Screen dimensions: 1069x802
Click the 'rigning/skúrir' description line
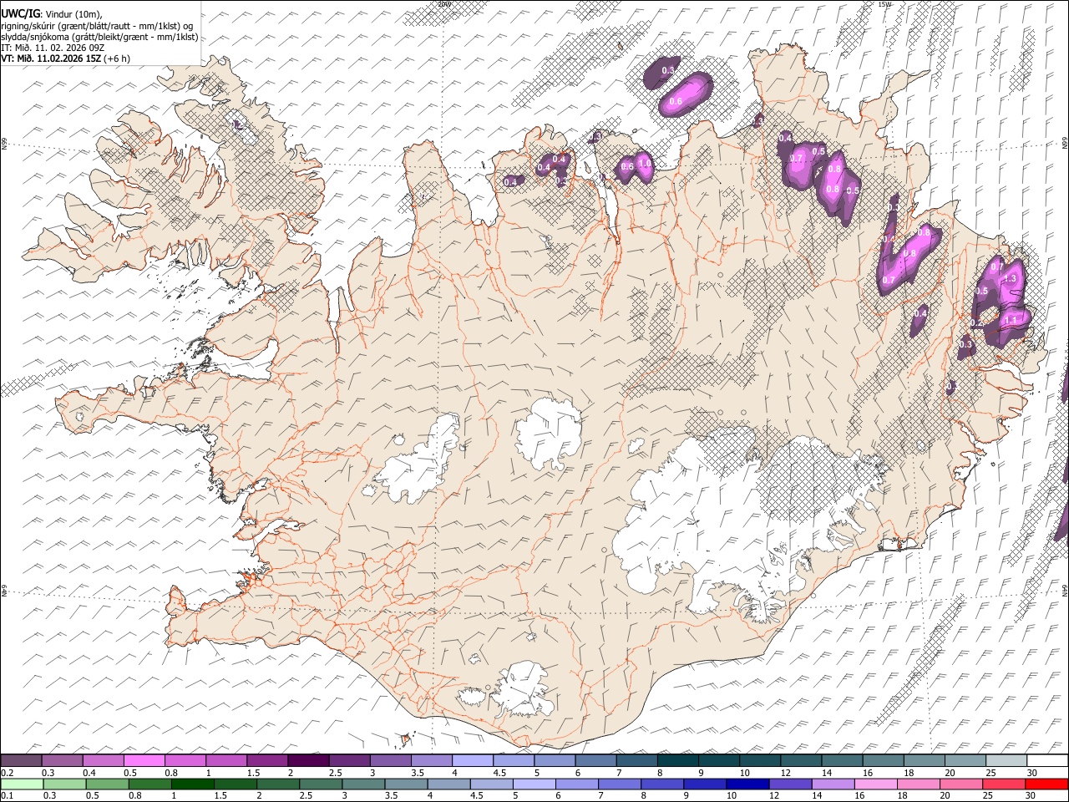97,26
